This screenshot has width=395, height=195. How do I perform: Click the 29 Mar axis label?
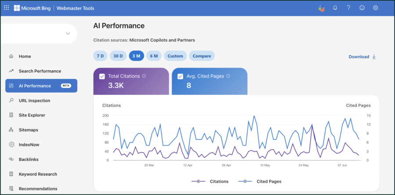click(x=149, y=165)
